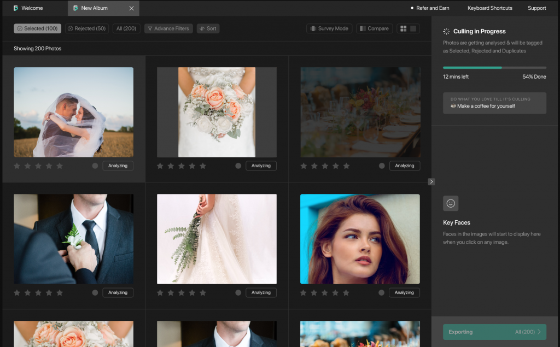
Task: Open the bridal bouquet photo
Action: (x=217, y=112)
